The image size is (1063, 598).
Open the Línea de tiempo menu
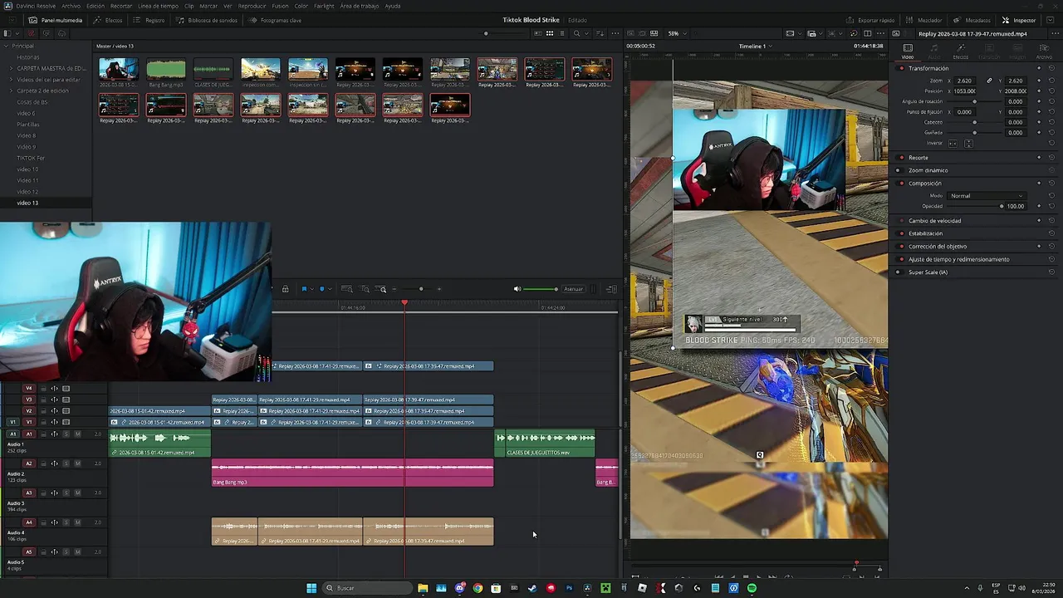pos(158,6)
